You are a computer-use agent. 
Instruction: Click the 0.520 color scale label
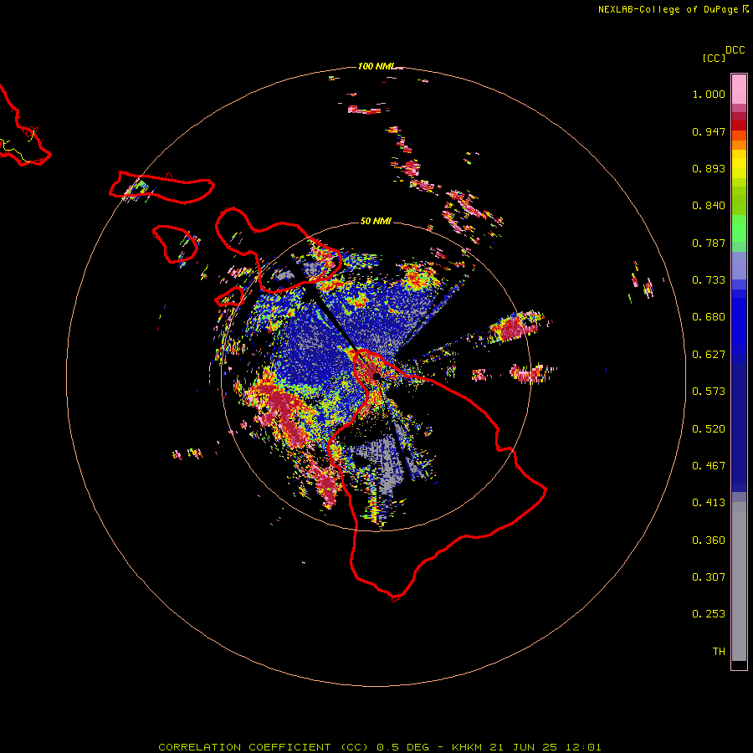709,429
